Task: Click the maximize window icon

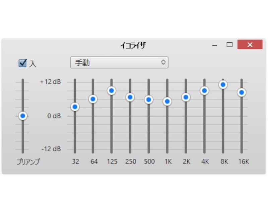Action: click(x=230, y=44)
